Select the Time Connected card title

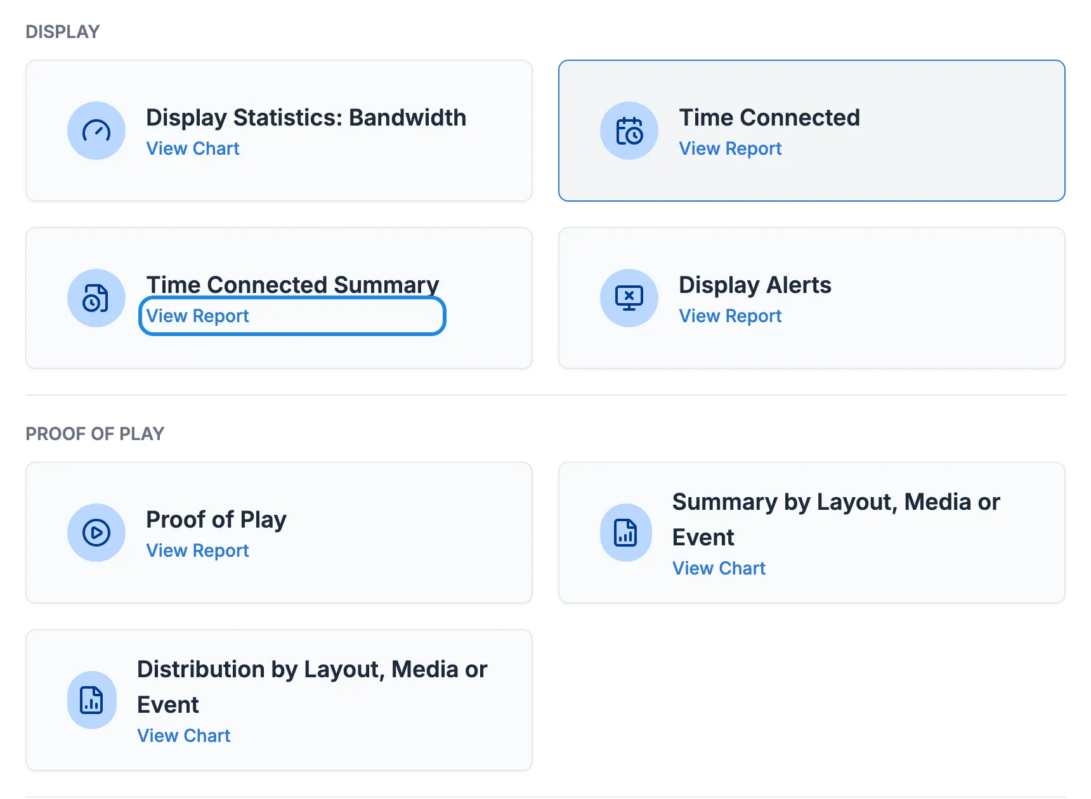tap(769, 118)
